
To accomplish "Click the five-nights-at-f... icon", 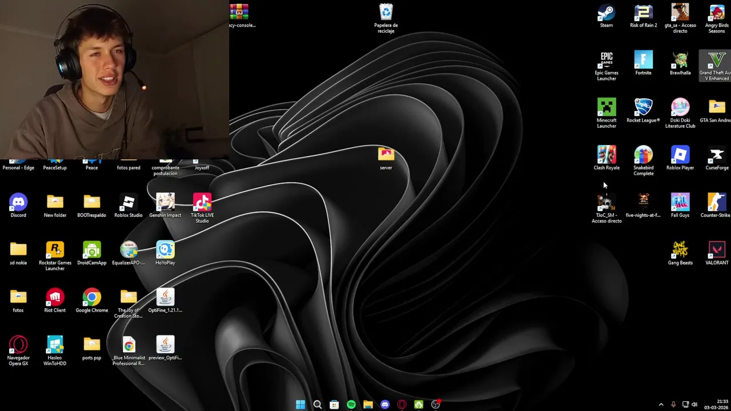I will (x=643, y=205).
